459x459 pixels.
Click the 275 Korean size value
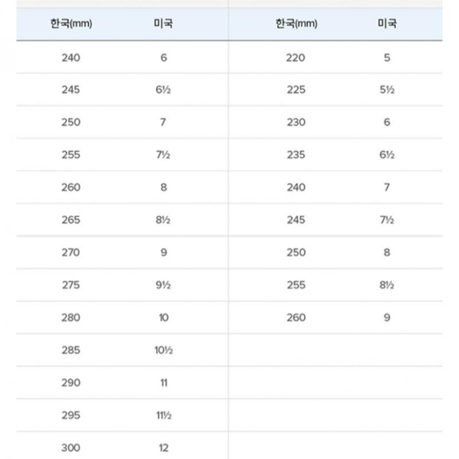tap(71, 285)
